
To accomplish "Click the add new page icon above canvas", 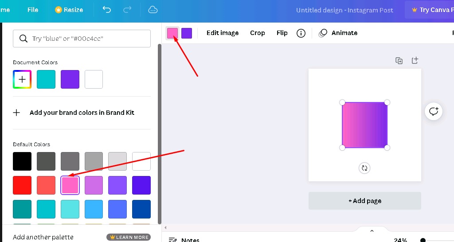I will click(x=415, y=60).
